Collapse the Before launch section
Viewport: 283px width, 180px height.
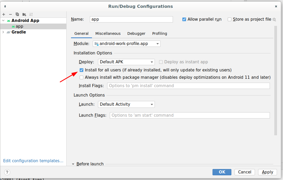(x=73, y=164)
